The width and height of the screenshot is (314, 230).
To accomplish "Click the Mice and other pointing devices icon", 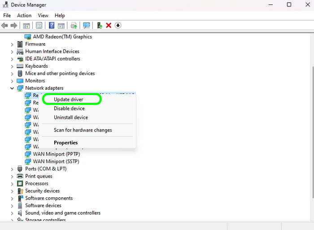I will point(20,74).
